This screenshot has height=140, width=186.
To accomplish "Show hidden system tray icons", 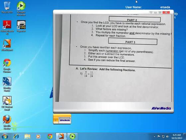I will pos(154,137).
